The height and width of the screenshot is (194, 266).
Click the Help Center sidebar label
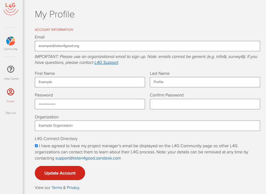pos(11,79)
